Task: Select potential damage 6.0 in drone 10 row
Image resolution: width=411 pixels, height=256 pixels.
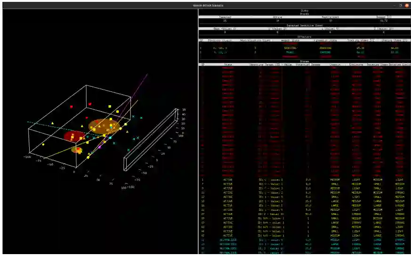Action: coord(308,193)
